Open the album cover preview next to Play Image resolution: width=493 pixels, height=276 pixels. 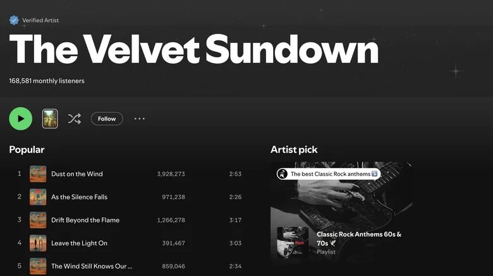[50, 118]
